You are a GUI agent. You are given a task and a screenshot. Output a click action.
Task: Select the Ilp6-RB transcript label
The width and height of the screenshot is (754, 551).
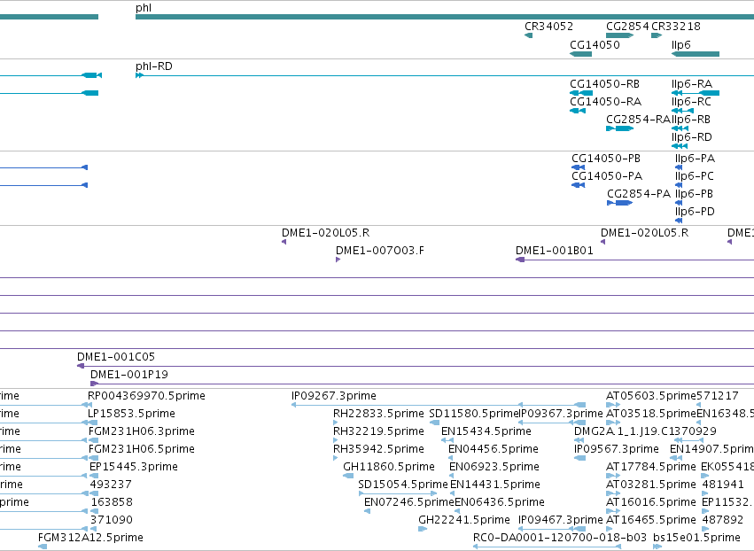(x=691, y=120)
